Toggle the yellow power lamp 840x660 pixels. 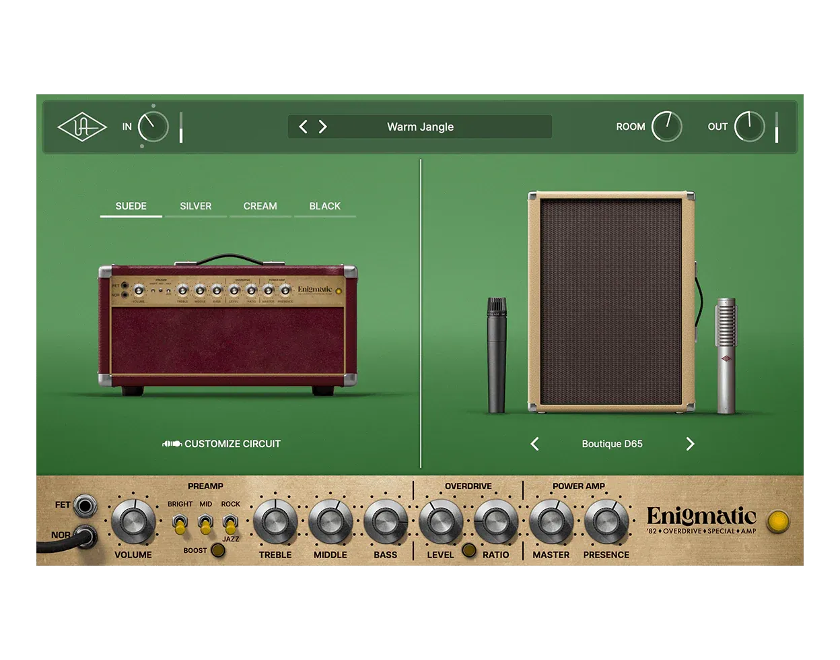click(x=779, y=521)
